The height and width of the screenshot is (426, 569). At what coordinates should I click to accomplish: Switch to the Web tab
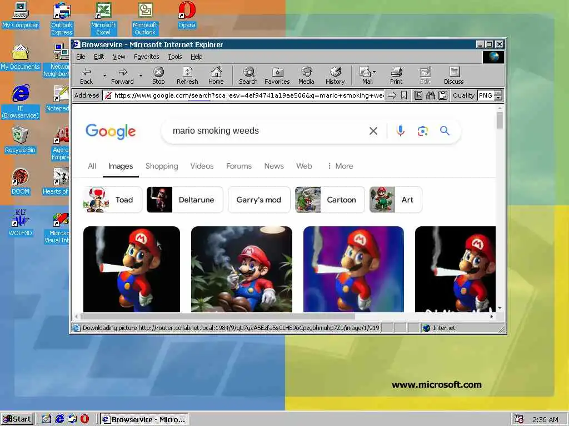pyautogui.click(x=304, y=166)
